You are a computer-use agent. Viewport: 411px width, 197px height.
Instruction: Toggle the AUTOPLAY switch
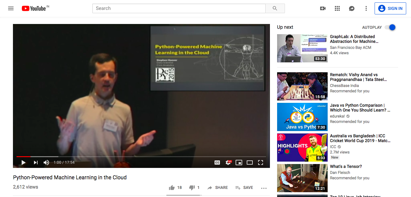(390, 27)
